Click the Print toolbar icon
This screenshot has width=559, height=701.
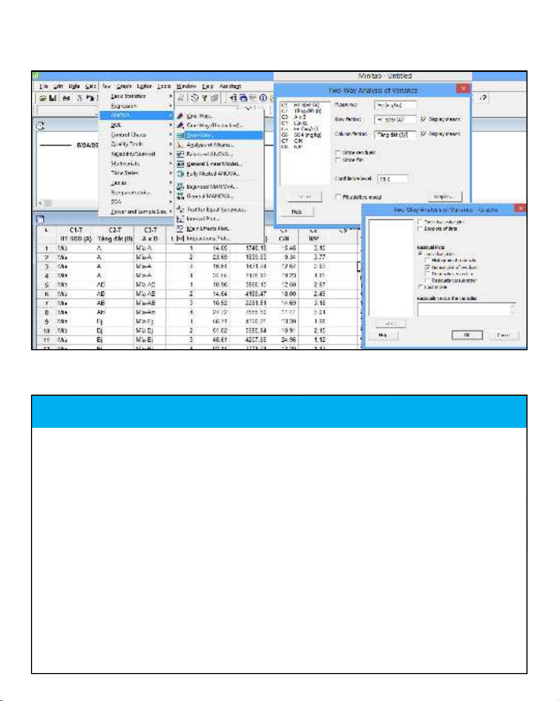[66, 98]
